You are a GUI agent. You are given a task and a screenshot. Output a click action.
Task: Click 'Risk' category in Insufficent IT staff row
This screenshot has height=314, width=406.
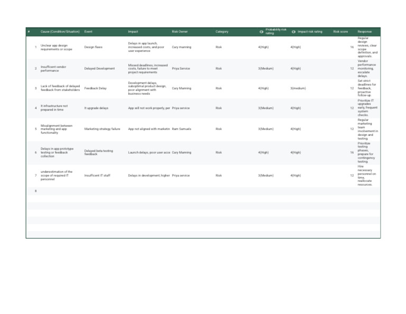(218, 176)
